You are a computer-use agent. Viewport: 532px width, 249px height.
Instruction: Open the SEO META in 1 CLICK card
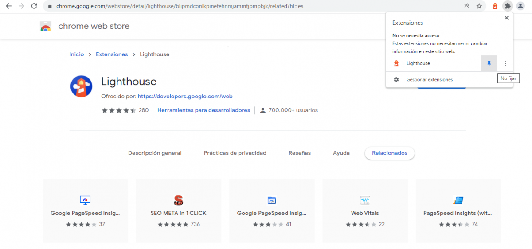(x=178, y=210)
